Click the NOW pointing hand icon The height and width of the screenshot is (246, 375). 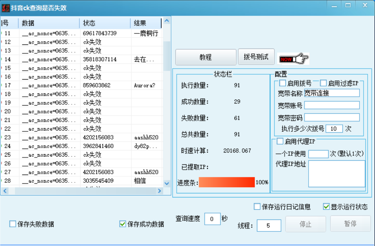293,59
